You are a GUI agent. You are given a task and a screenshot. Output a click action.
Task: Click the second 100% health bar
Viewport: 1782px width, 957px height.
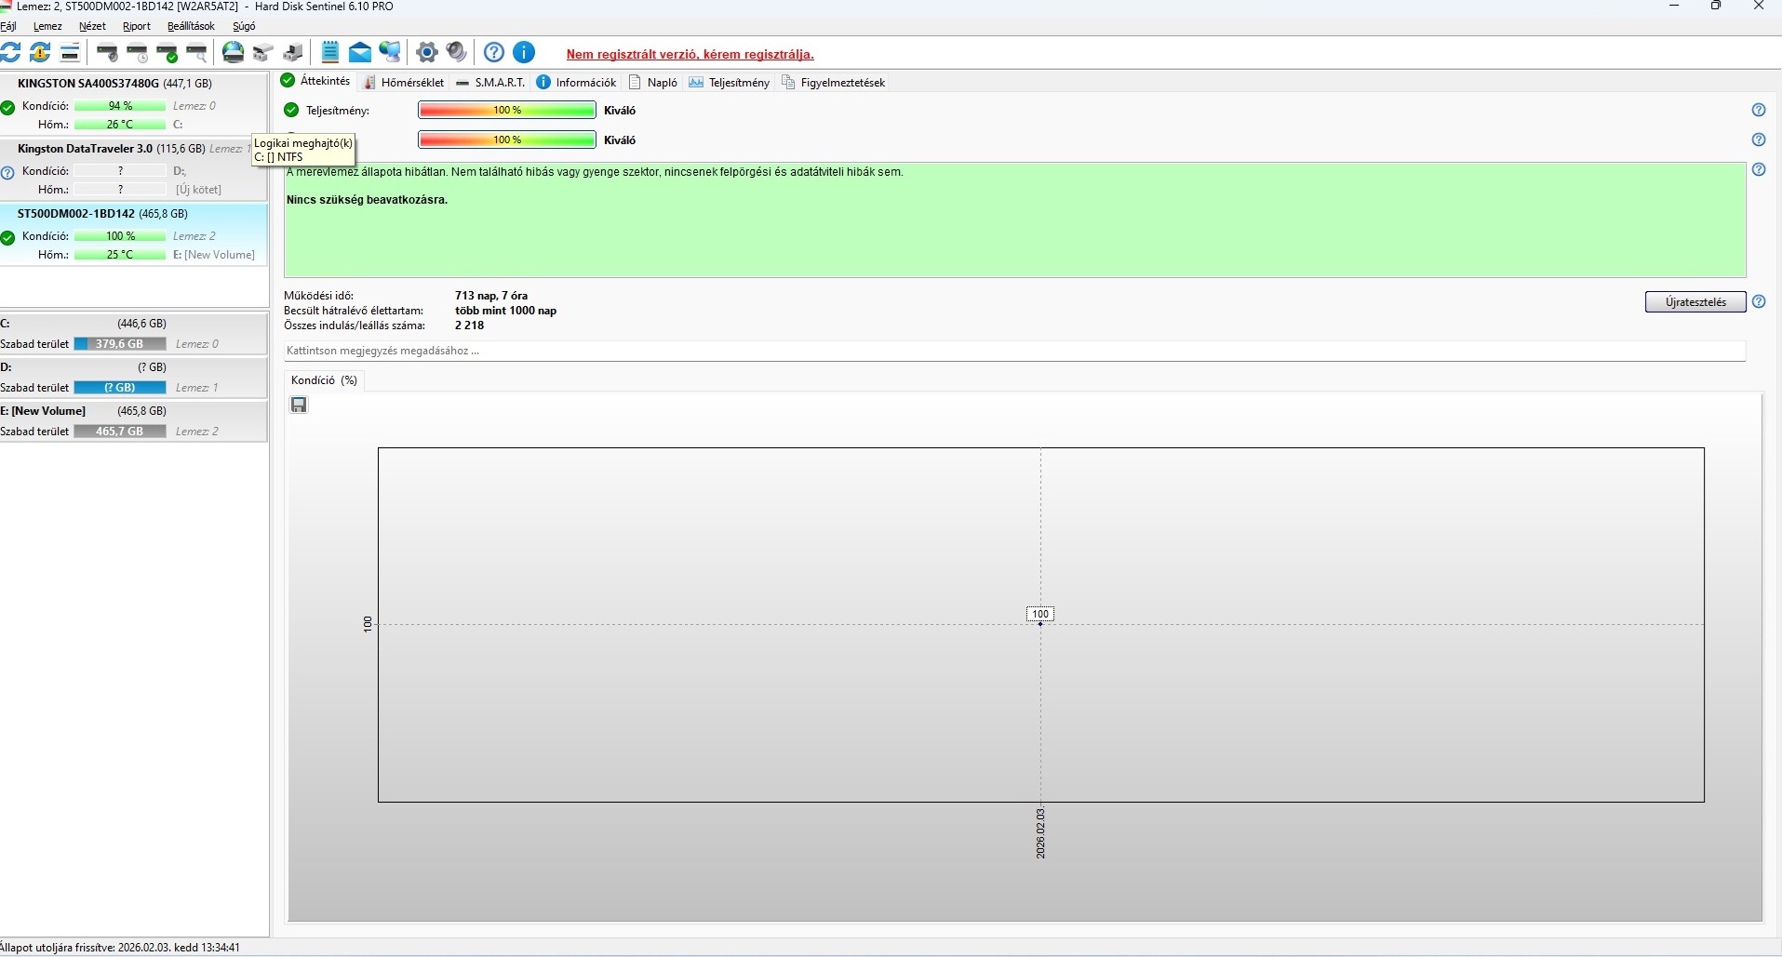[507, 140]
